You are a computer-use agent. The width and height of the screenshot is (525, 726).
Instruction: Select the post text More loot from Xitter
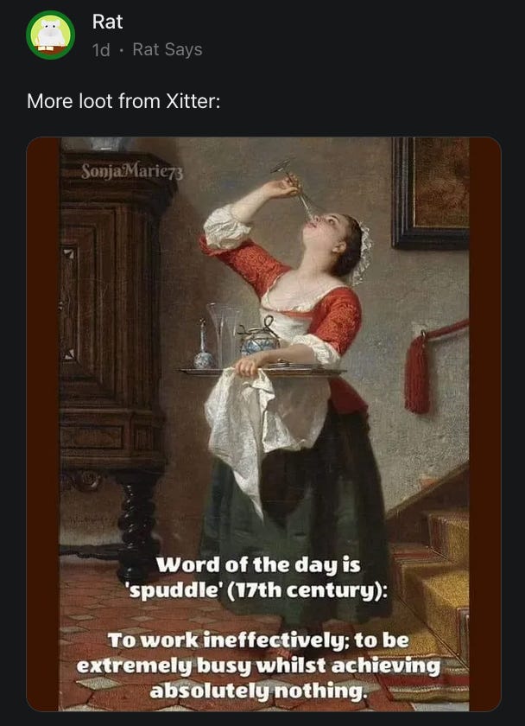[x=123, y=101]
